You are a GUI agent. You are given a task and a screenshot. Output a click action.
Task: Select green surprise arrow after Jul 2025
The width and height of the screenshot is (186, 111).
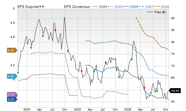pyautogui.click(x=106, y=62)
